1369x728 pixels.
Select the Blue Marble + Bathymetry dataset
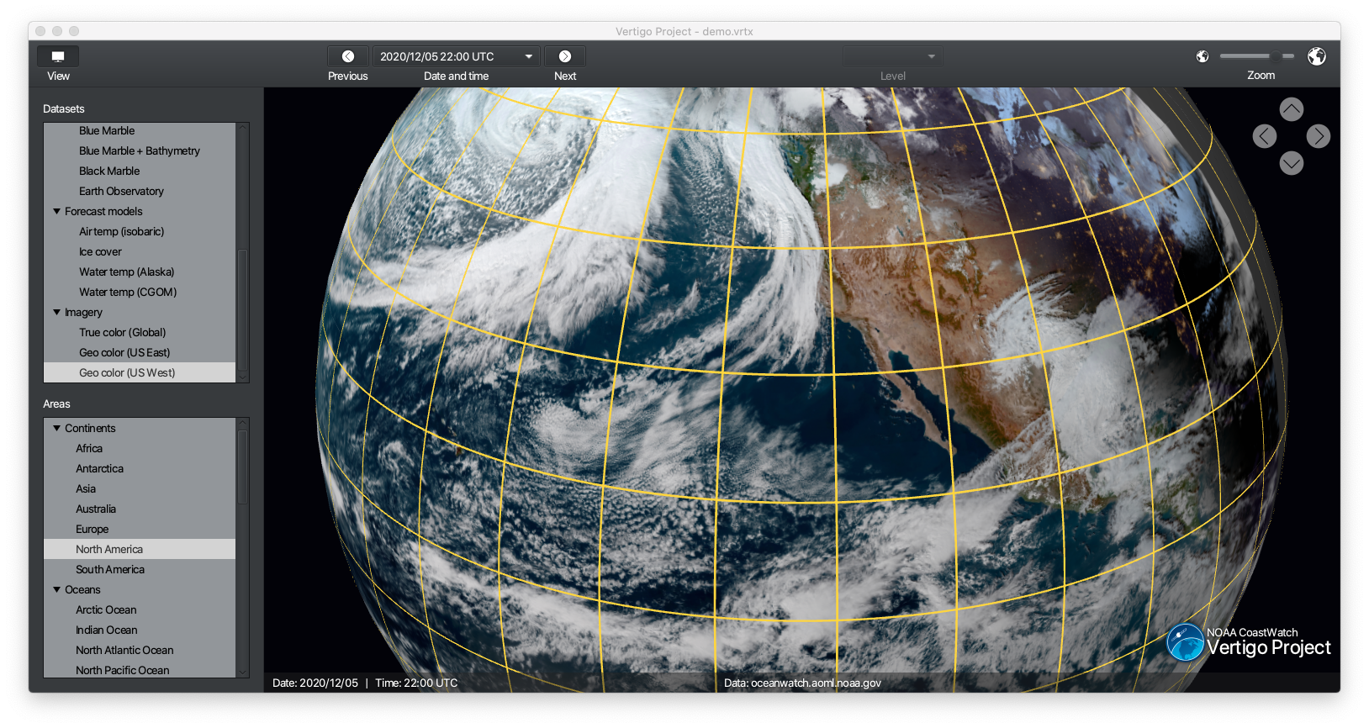click(x=140, y=151)
